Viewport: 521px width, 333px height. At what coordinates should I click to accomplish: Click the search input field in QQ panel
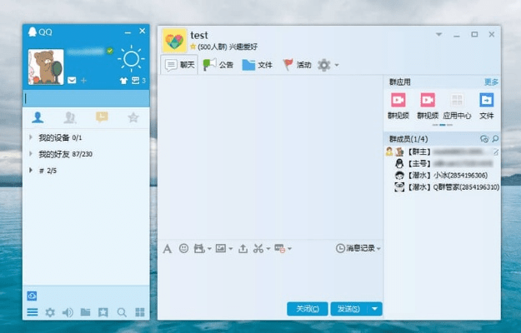pyautogui.click(x=86, y=98)
